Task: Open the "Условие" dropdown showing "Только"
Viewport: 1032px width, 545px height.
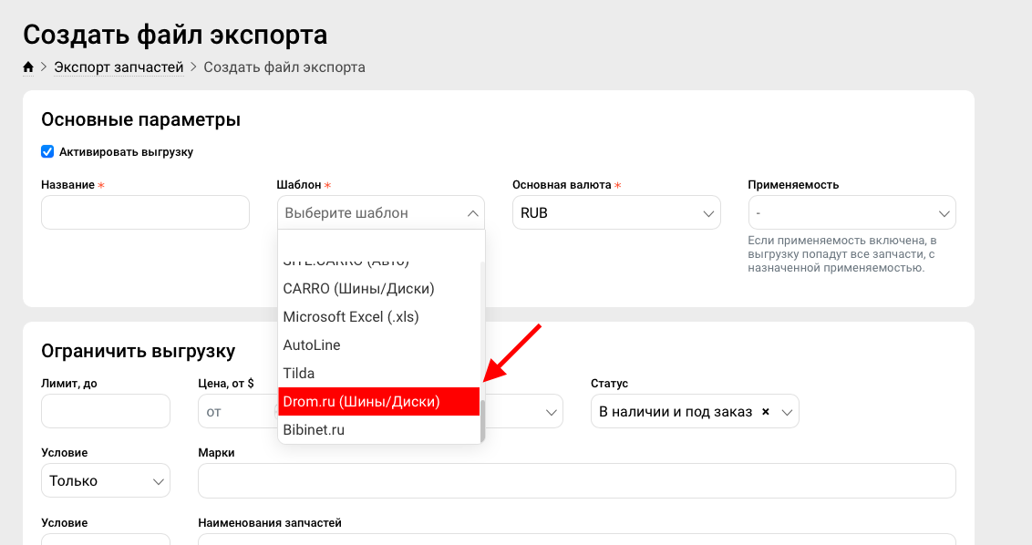Action: click(105, 480)
